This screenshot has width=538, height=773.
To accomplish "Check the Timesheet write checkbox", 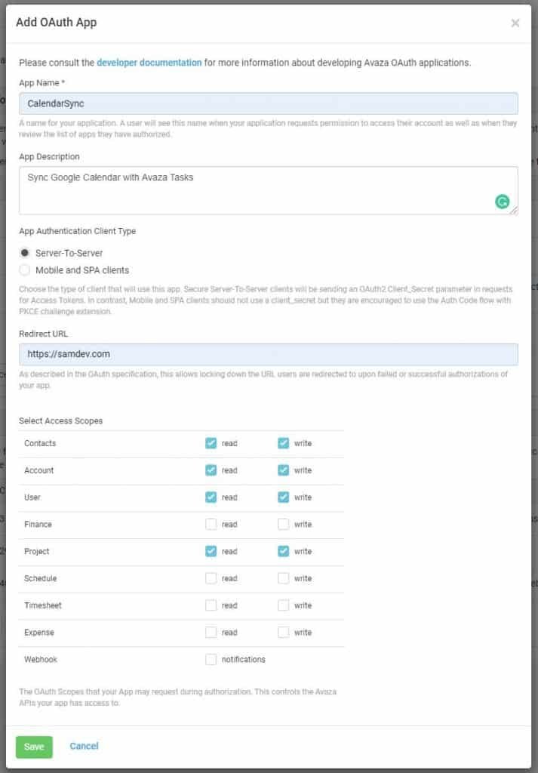I will point(283,605).
